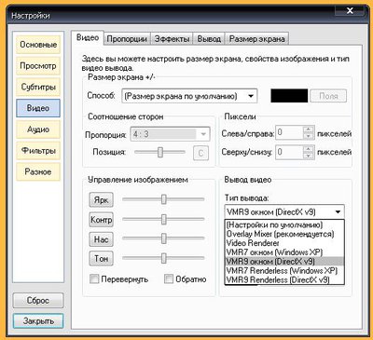Image resolution: width=373 pixels, height=340 pixels.
Task: Click the Контр contrast reset button
Action: 101,220
